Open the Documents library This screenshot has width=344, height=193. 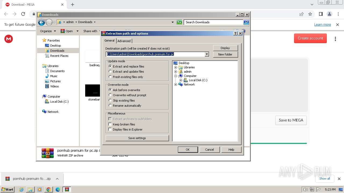click(x=57, y=71)
